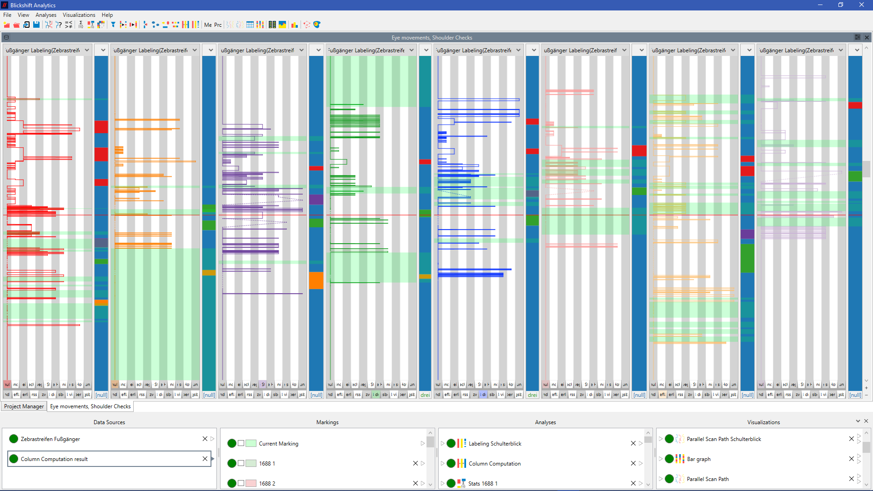The width and height of the screenshot is (873, 491).
Task: Open the View menu
Action: point(23,15)
